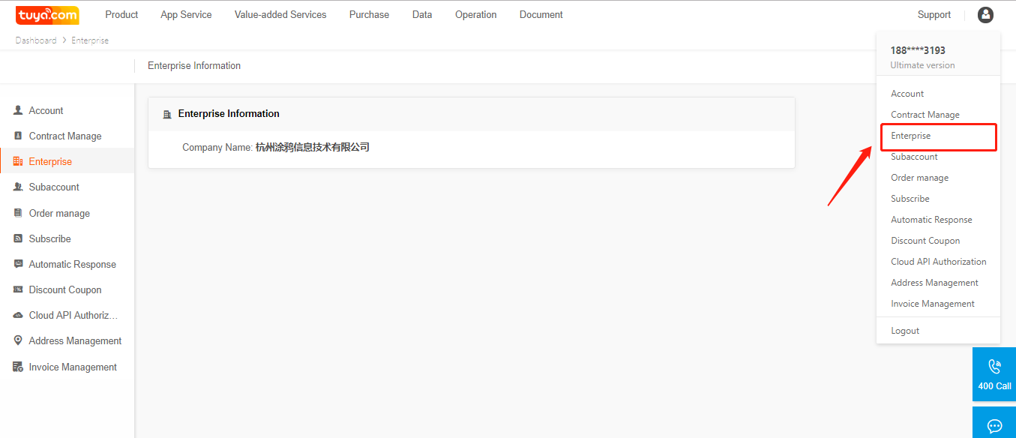Open Support link in top bar
This screenshot has width=1016, height=438.
click(934, 15)
